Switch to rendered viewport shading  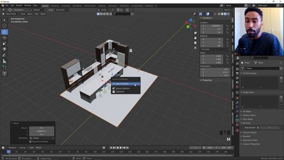point(229,14)
